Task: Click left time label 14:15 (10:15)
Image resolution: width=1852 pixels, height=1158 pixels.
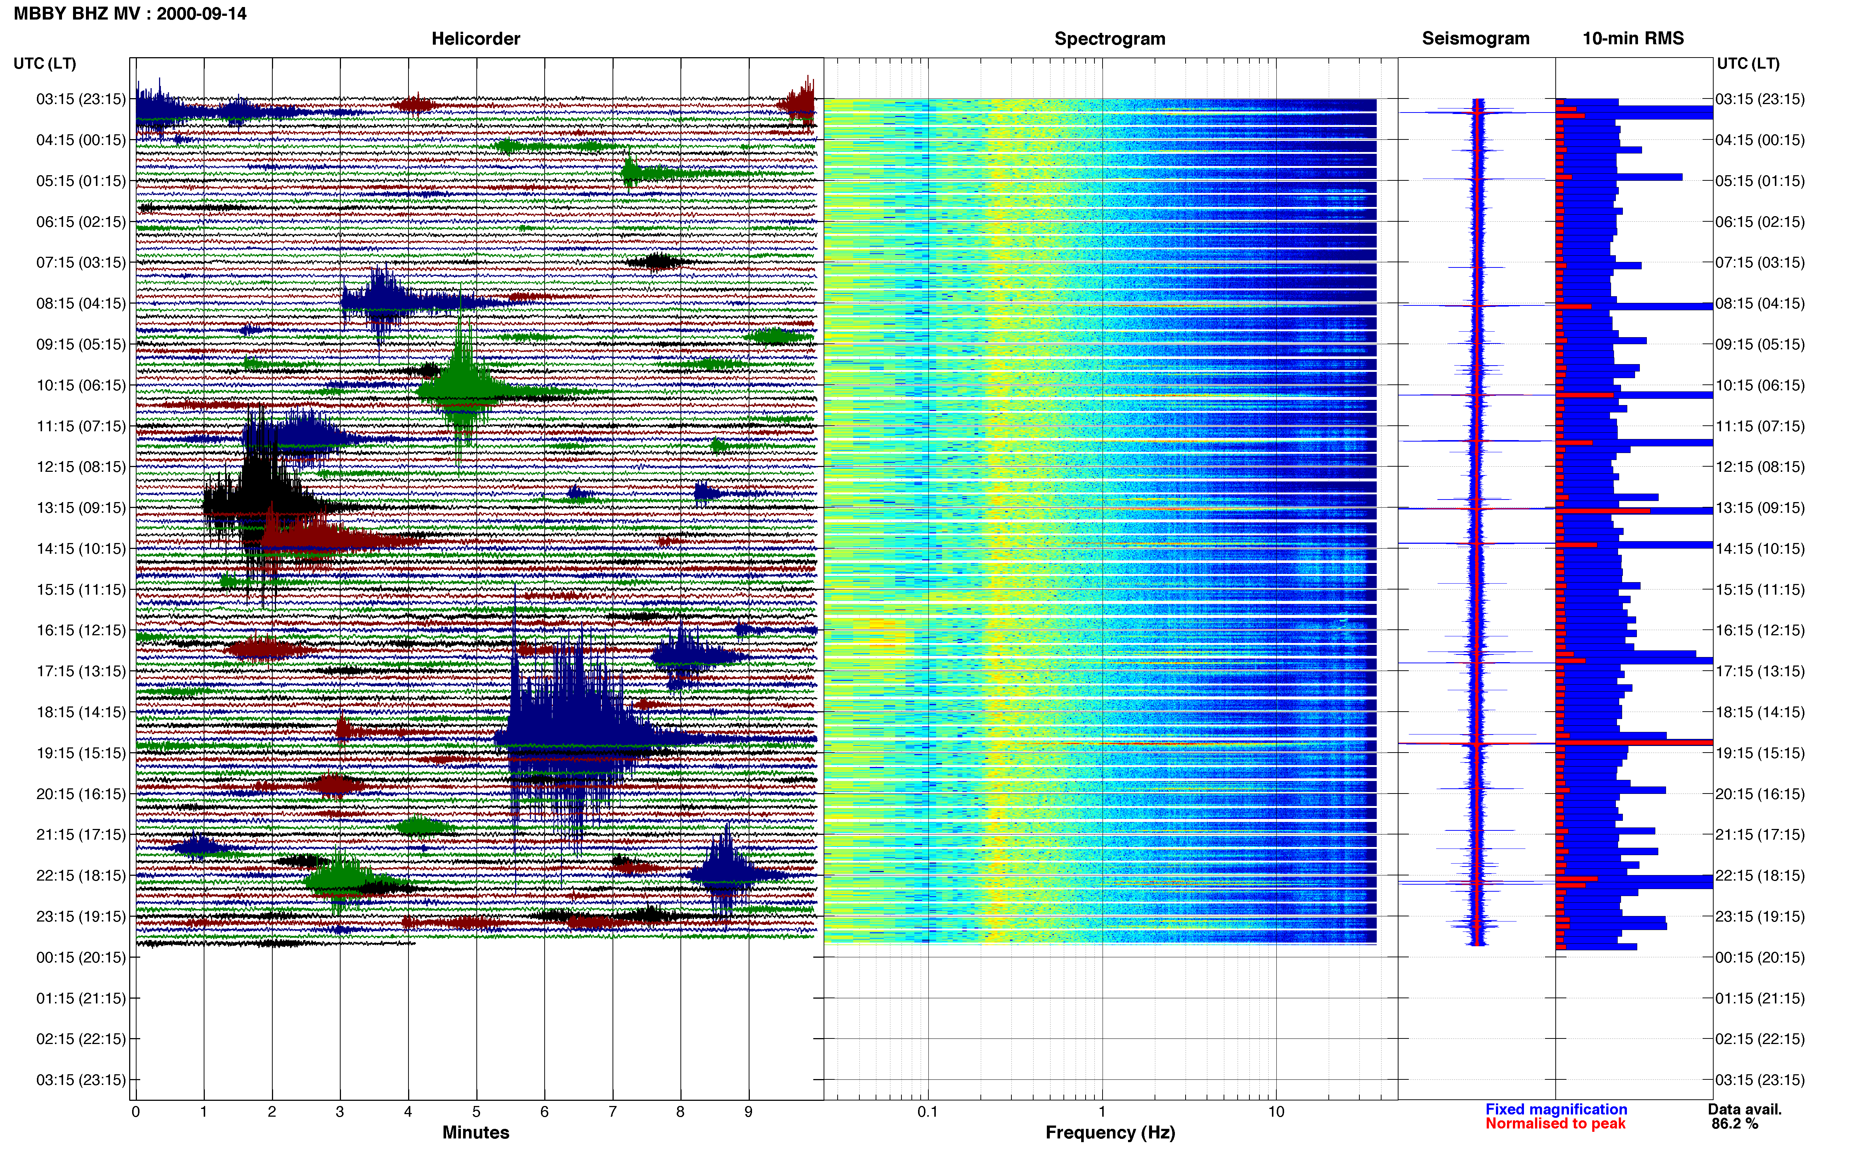Action: (x=80, y=548)
